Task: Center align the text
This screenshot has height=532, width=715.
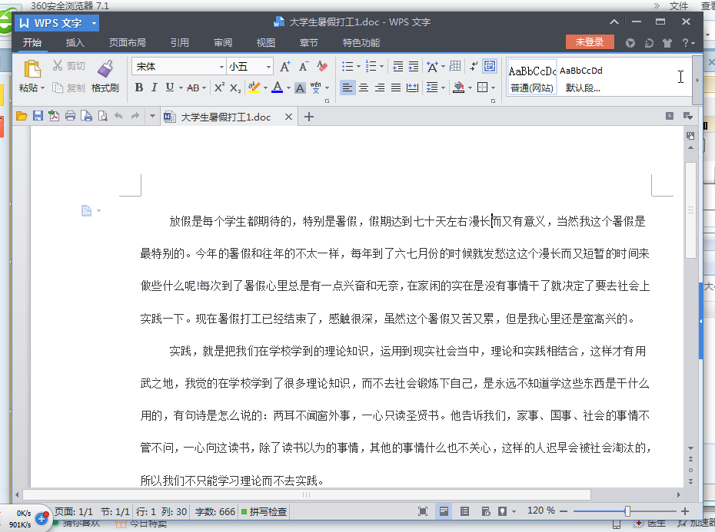Action: coord(364,88)
